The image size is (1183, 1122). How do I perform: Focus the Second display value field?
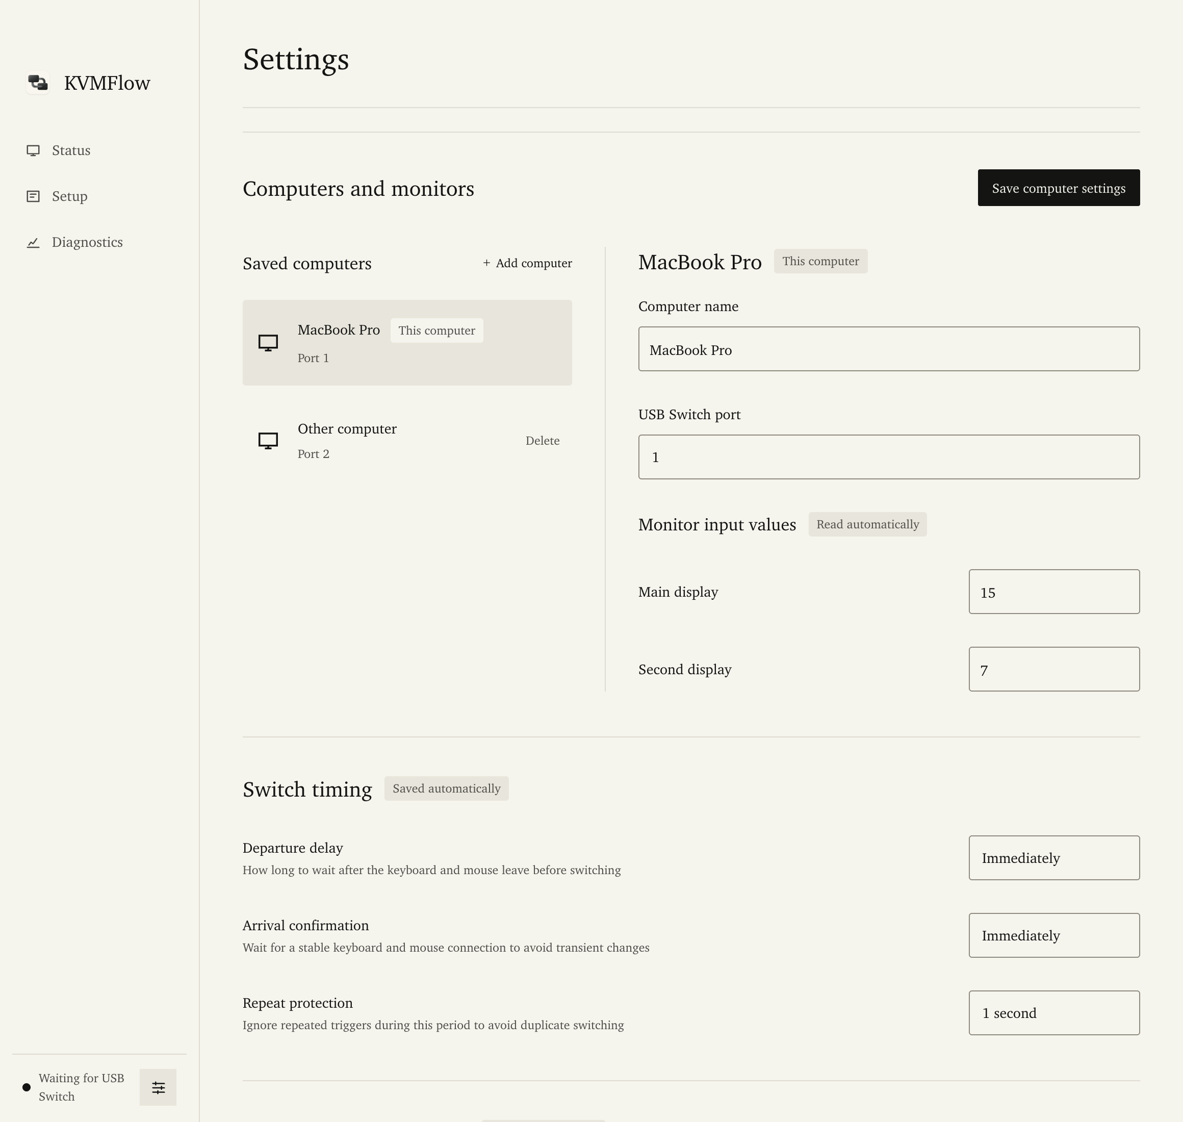[x=1054, y=669]
